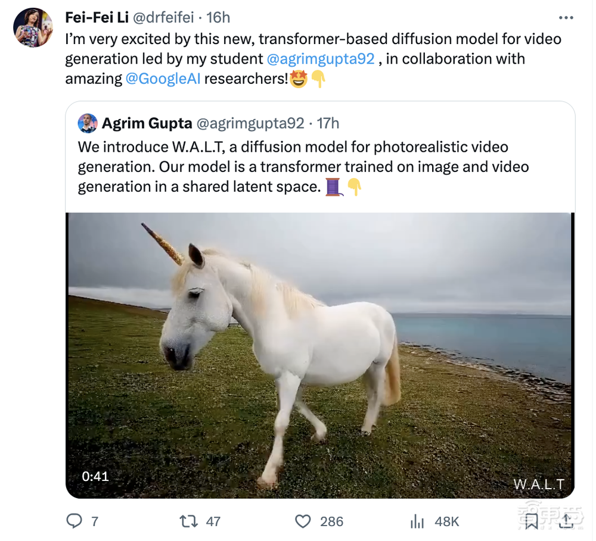Image resolution: width=596 pixels, height=541 pixels.
Task: Click the @drfeifei handle
Action: (163, 18)
